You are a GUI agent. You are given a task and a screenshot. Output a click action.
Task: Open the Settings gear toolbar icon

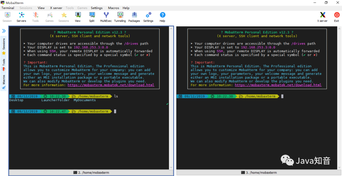click(x=148, y=17)
